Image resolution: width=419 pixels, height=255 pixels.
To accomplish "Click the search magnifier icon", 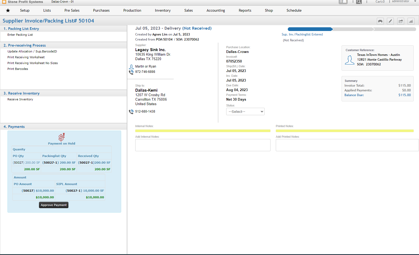I will pyautogui.click(x=359, y=2).
